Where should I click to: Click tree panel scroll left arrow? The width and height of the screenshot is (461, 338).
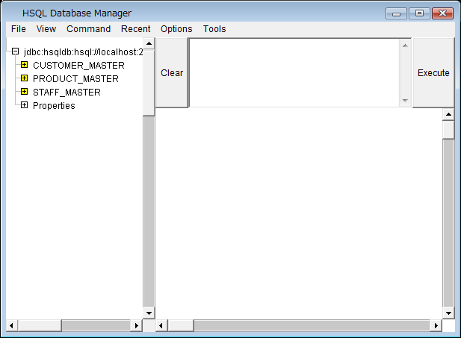click(x=11, y=325)
